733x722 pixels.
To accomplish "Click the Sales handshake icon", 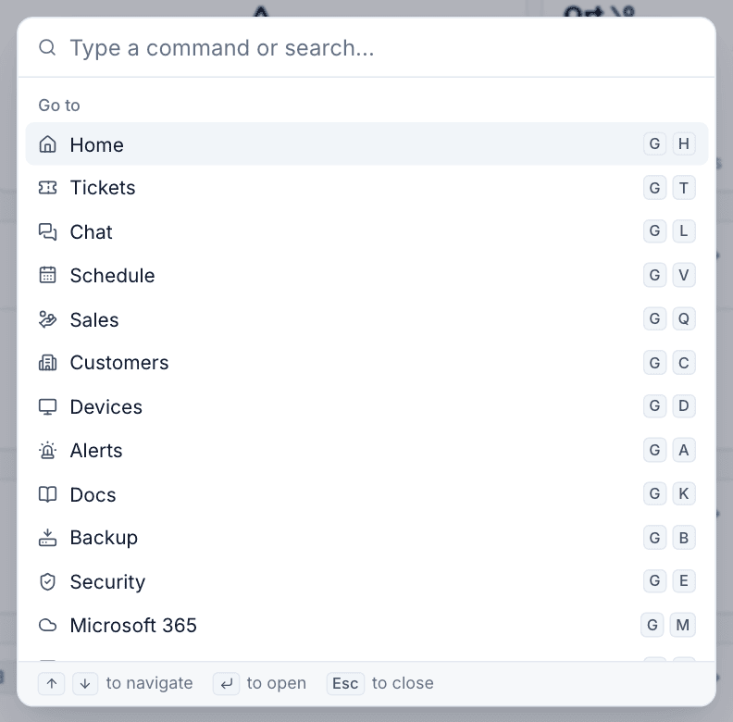I will [x=47, y=319].
